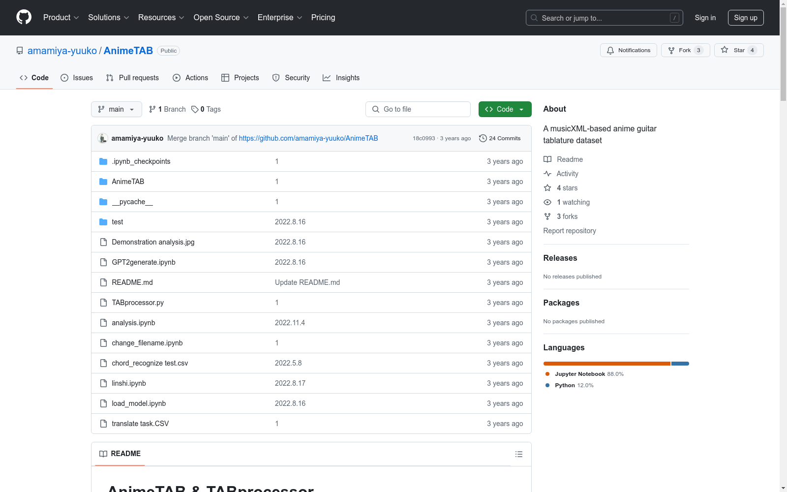Click the file icon beside analysis.ipynb

[x=103, y=323]
